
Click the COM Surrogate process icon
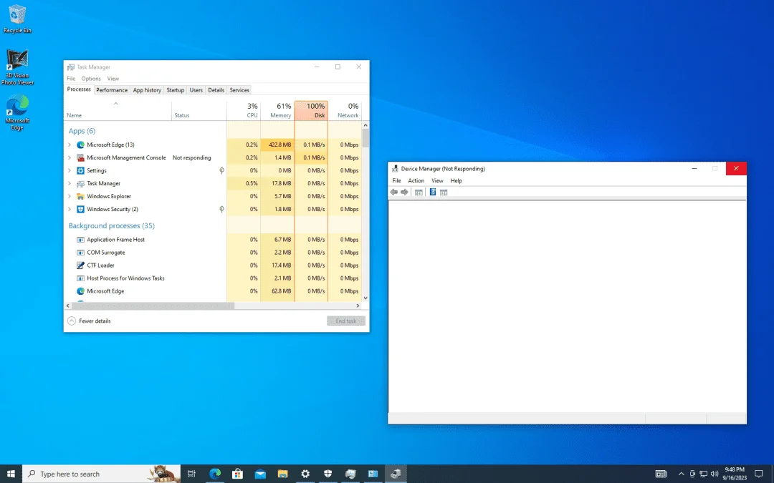coord(80,253)
